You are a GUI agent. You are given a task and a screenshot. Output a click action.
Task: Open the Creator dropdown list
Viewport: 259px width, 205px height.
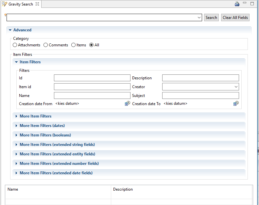coord(236,87)
